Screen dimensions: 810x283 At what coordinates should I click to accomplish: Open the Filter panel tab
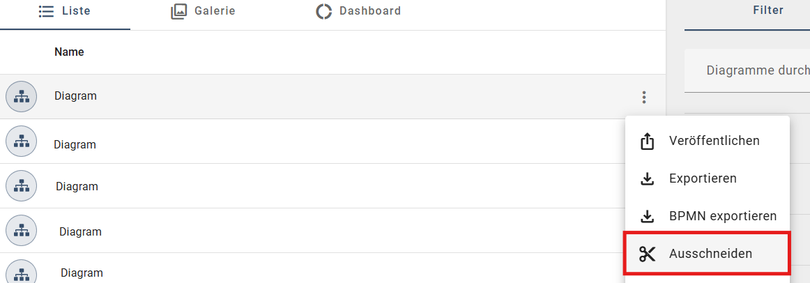click(768, 10)
